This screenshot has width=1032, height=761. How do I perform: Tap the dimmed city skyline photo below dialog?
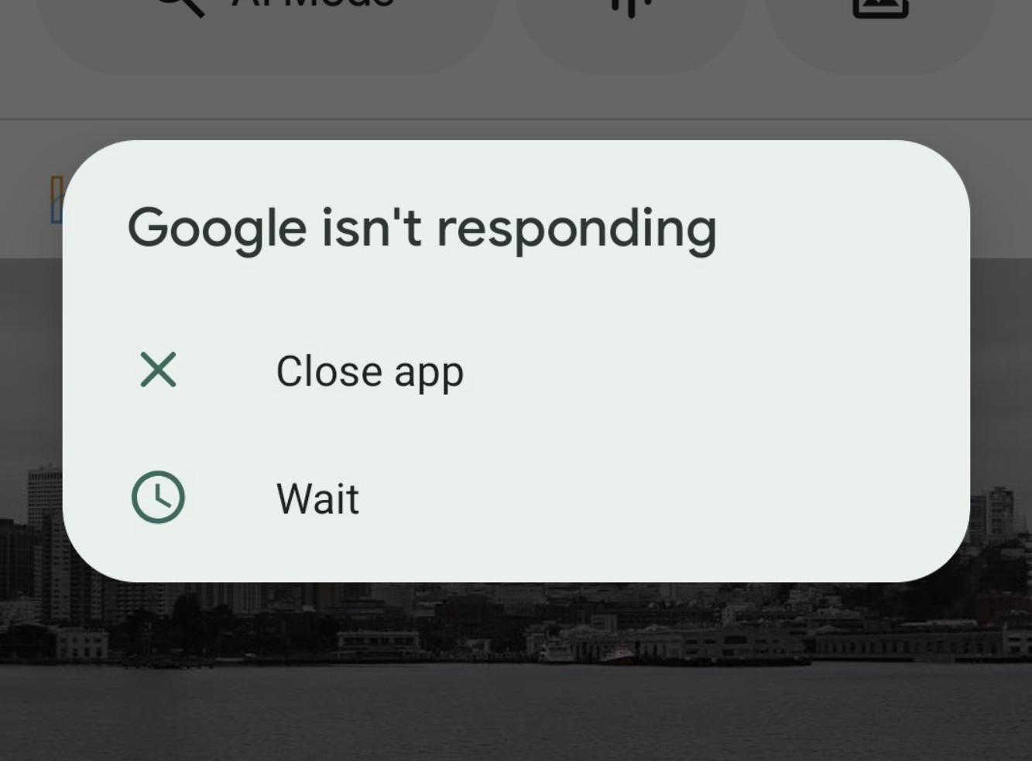516,619
